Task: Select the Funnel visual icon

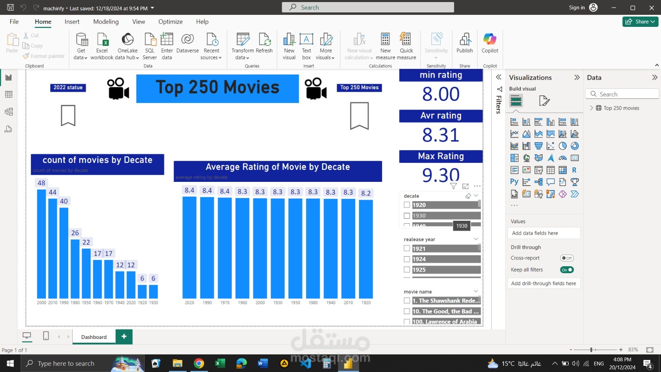Action: pyautogui.click(x=538, y=146)
